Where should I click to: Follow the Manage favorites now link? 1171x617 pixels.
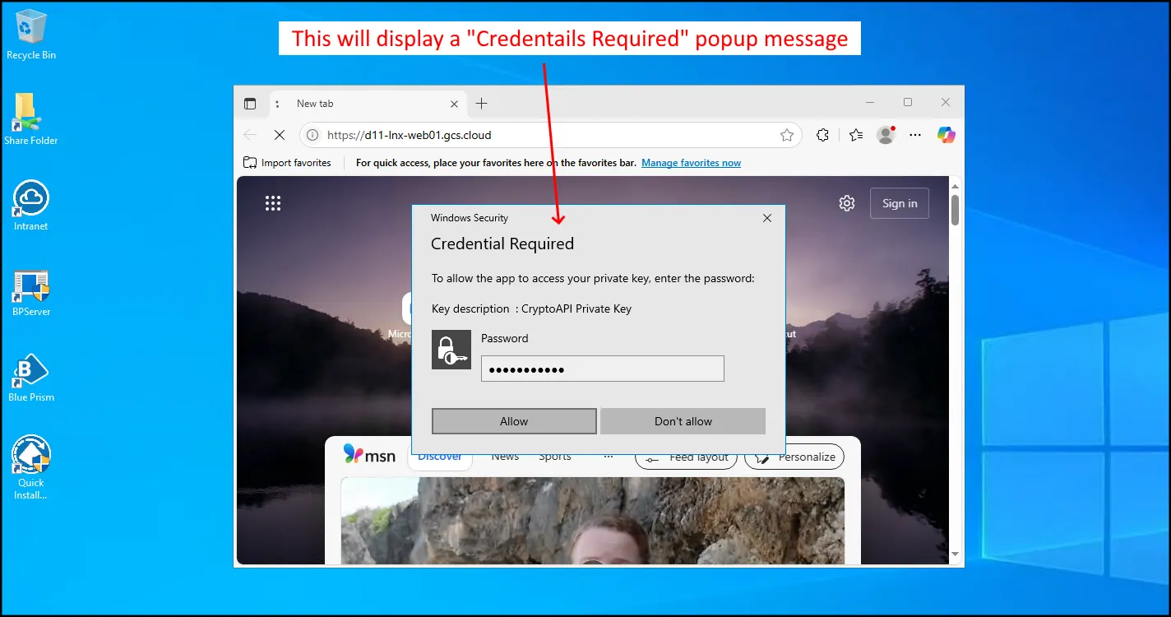(x=691, y=163)
